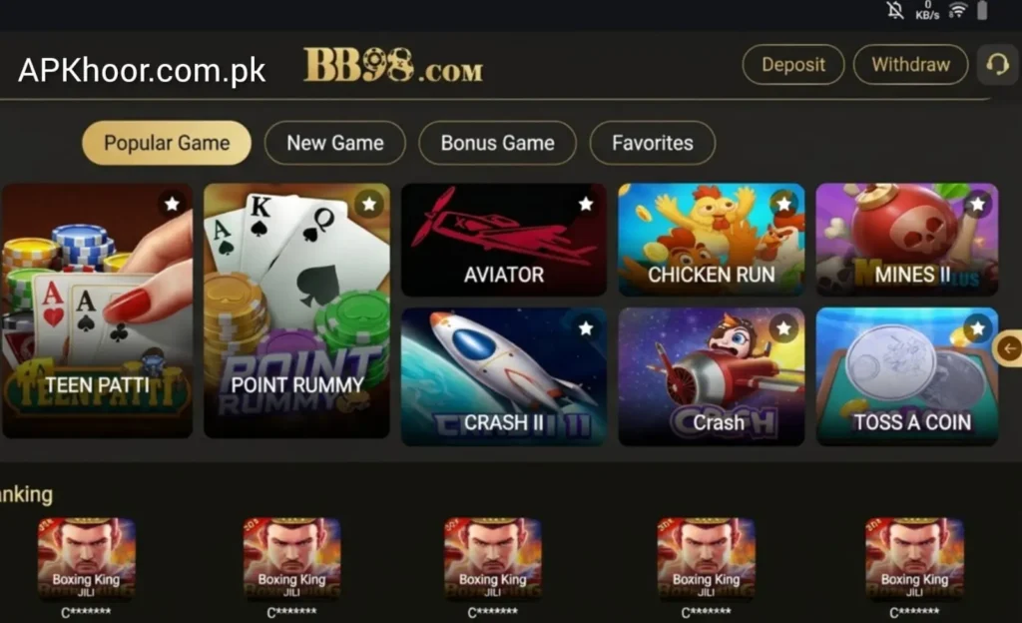Star the Chicken Run game
Image resolution: width=1022 pixels, height=623 pixels.
(783, 204)
